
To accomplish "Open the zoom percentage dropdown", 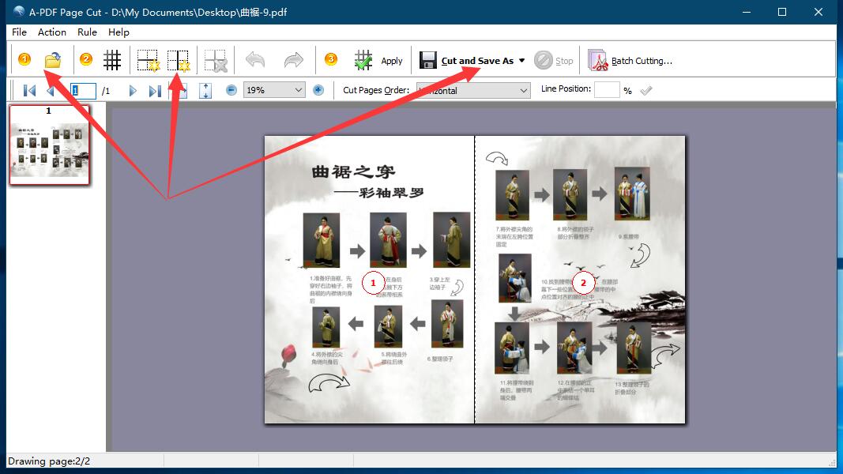I will pos(298,90).
